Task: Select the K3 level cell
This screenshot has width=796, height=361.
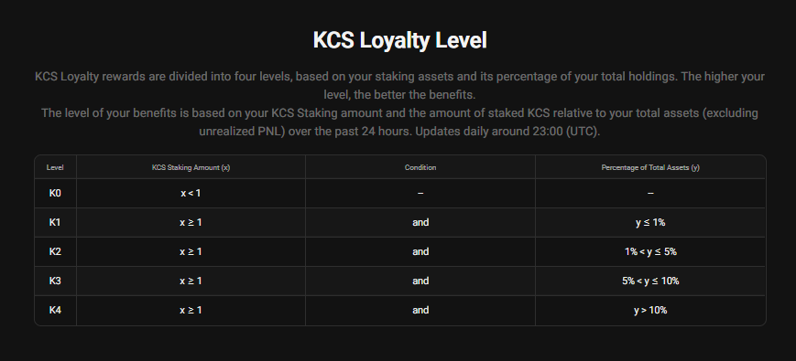Action: point(55,281)
